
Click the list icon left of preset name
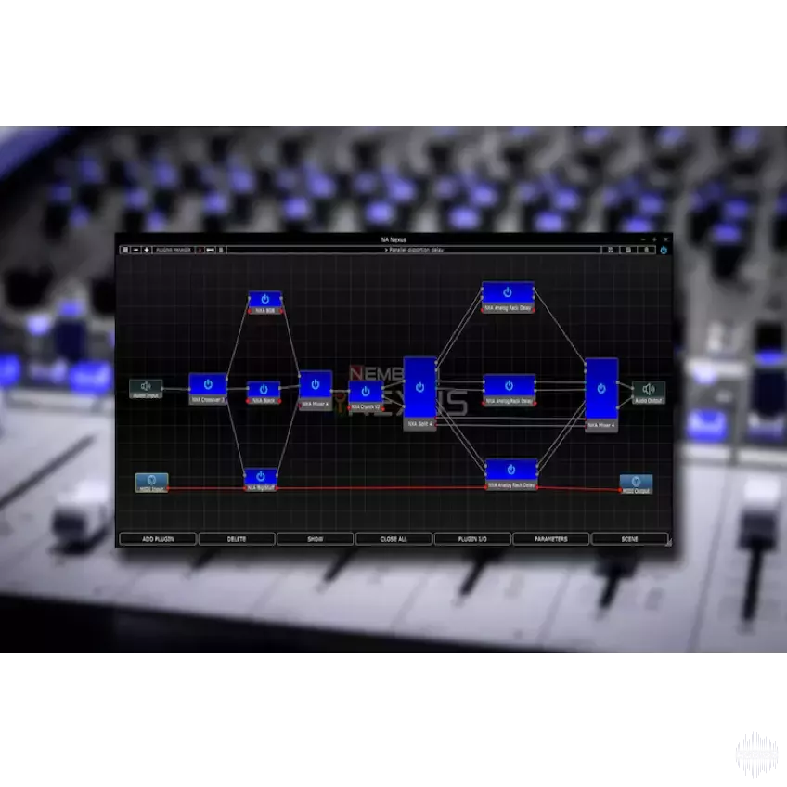click(221, 250)
